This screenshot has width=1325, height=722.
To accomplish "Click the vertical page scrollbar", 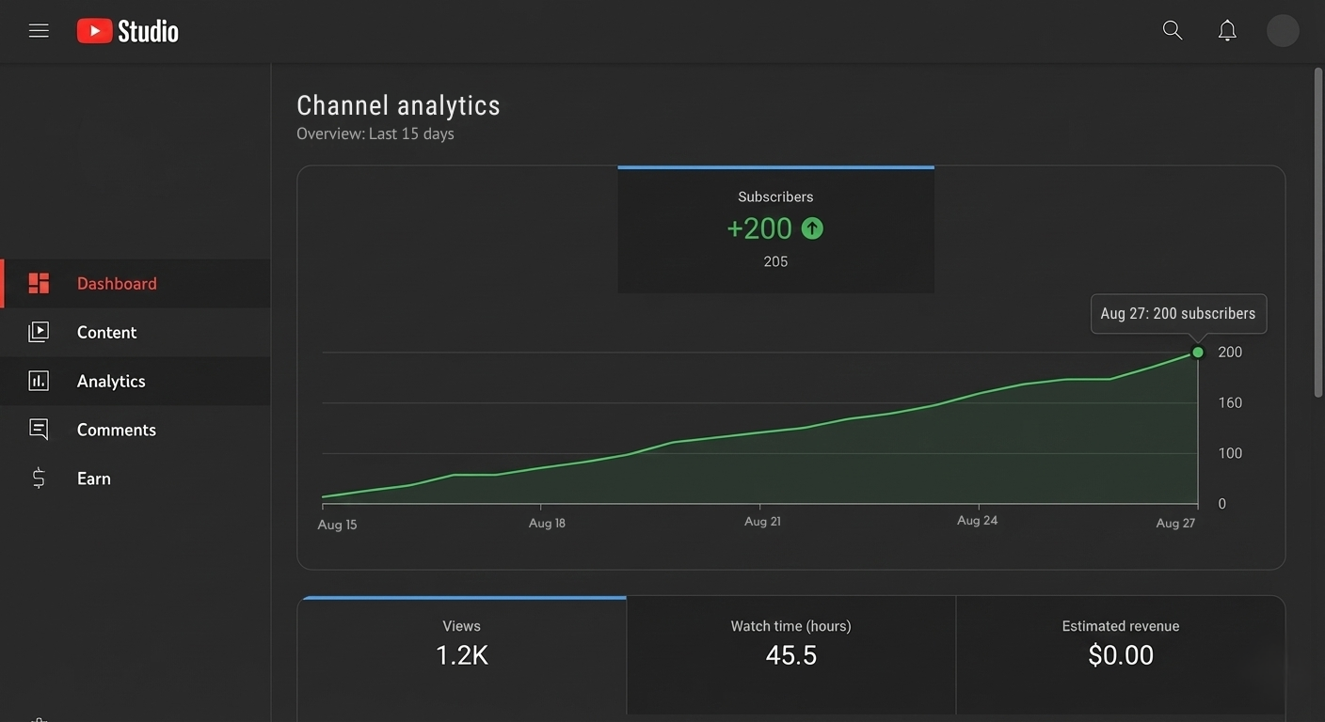I will (x=1317, y=233).
